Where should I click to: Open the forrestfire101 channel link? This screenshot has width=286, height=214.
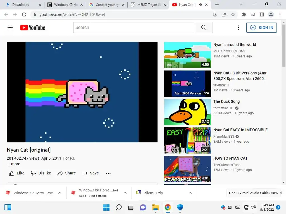click(223, 108)
